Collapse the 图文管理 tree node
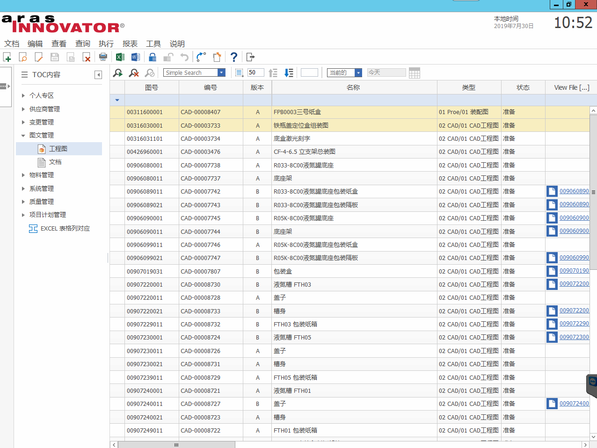The image size is (597, 448). (x=23, y=135)
